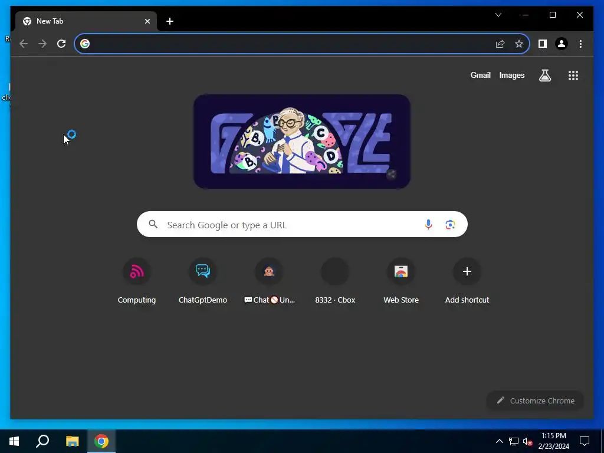Click the Google Doodle image
Viewport: 604px width, 453px height.
click(x=301, y=142)
